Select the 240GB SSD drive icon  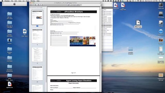click(x=161, y=6)
